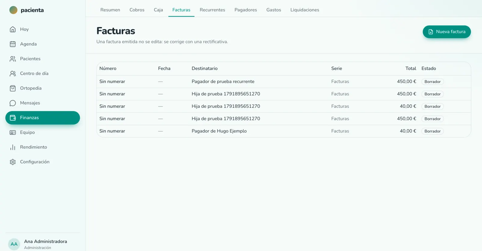Click Facturas serie in Pagador de prueba recurrente row
The width and height of the screenshot is (482, 251).
[340, 82]
